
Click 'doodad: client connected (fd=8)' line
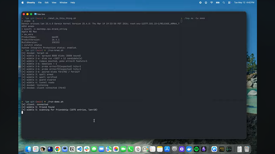point(44,88)
